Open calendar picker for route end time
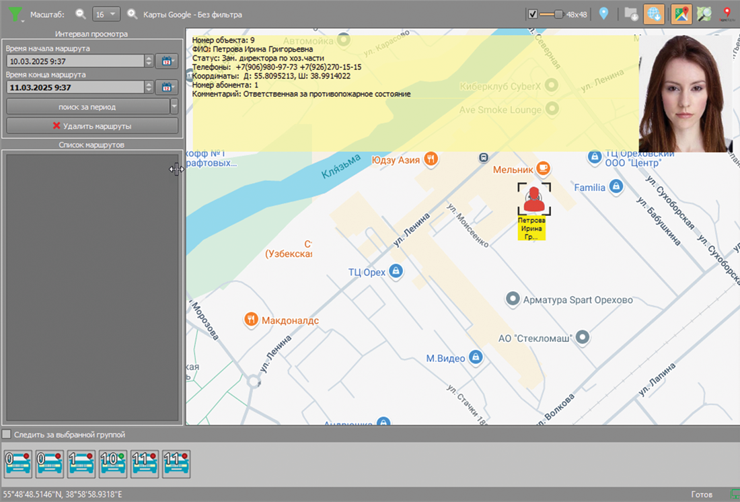 (166, 87)
